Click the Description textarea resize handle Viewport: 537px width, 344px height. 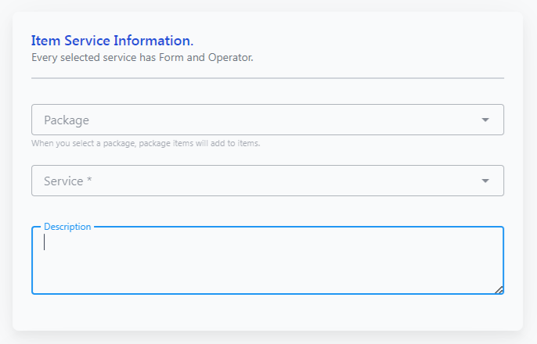[x=499, y=290]
